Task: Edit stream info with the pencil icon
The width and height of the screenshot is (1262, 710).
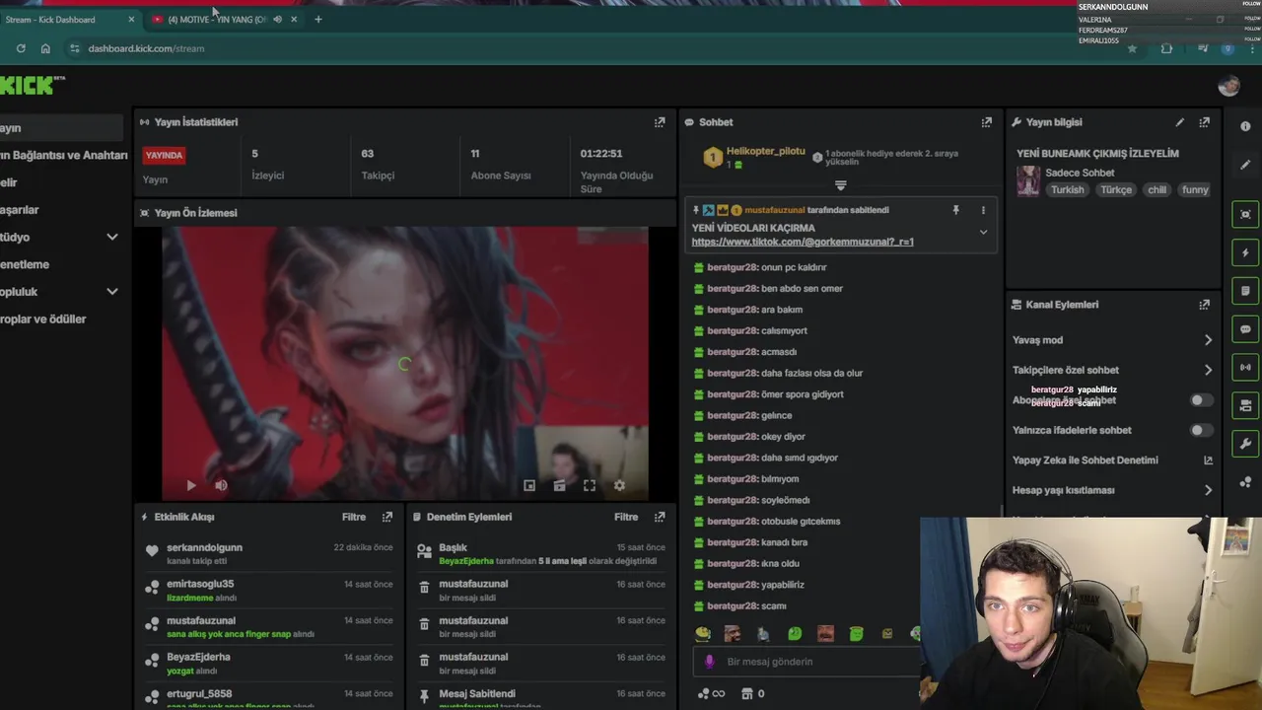Action: tap(1179, 122)
